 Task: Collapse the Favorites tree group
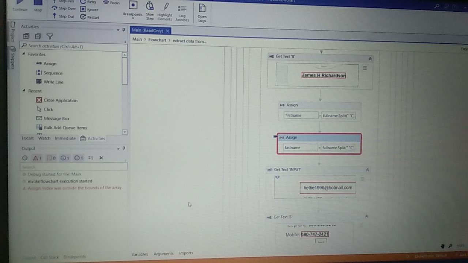24,54
